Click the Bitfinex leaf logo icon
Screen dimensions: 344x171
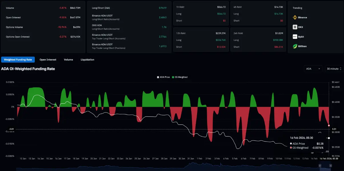[295, 46]
